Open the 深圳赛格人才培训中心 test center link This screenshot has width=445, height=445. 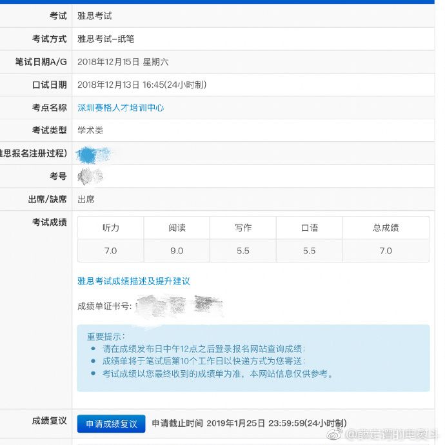pyautogui.click(x=121, y=108)
